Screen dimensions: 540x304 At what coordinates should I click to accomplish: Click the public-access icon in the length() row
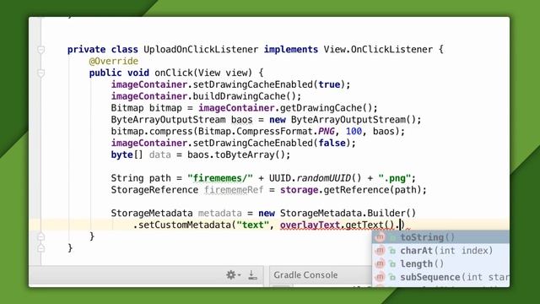[392, 264]
